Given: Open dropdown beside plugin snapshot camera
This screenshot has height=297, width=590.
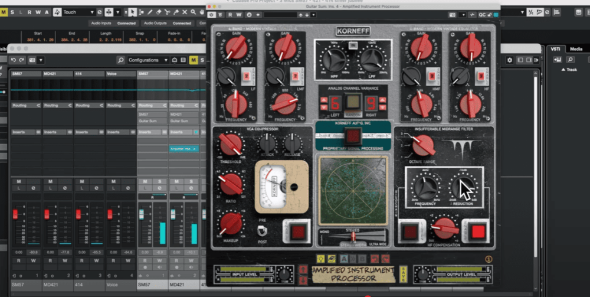Looking at the screenshot, I should [462, 15].
